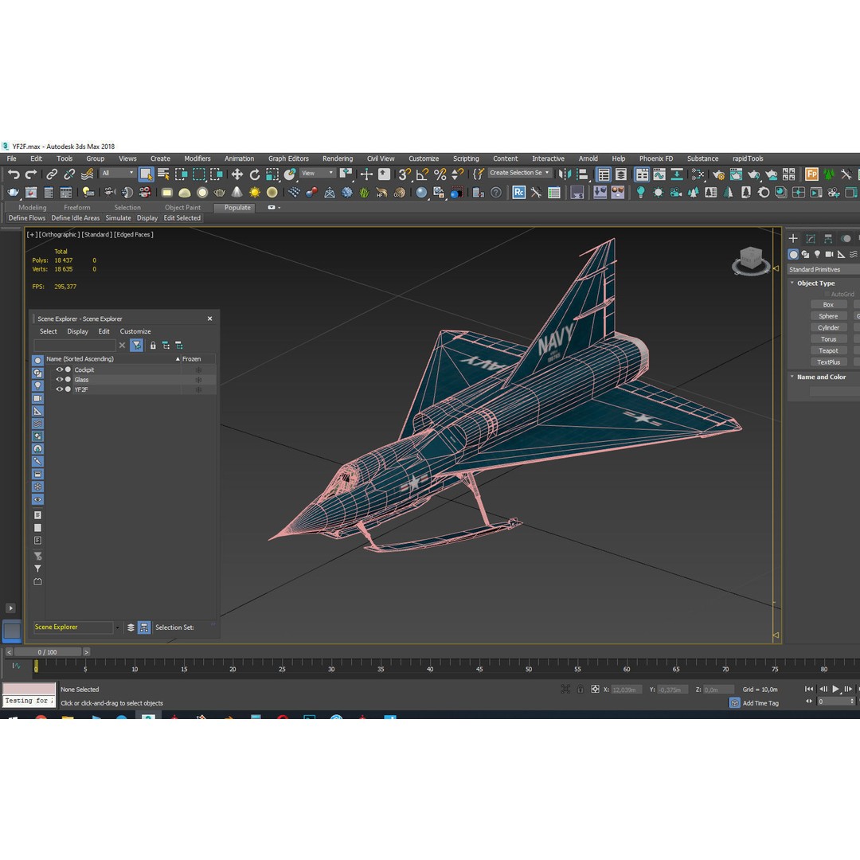Screen dimensions: 860x860
Task: Click the Simulate button in Populate ribbon
Action: click(118, 217)
